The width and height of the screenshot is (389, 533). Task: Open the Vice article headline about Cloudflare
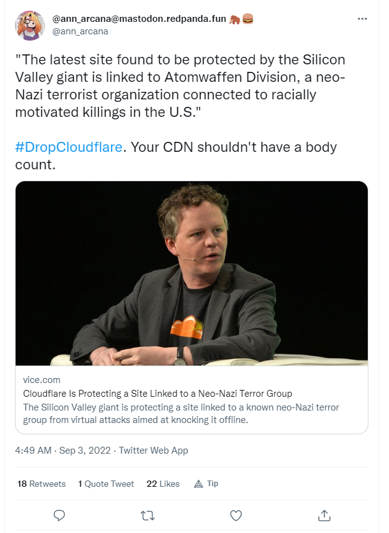(157, 393)
